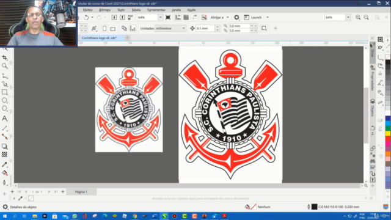Pick the yellow swatch in color palette
This screenshot has height=220, width=391.
pos(388,133)
